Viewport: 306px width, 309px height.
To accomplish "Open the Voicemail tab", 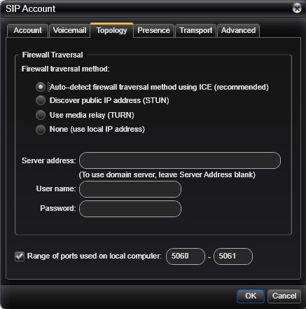I will pyautogui.click(x=69, y=30).
